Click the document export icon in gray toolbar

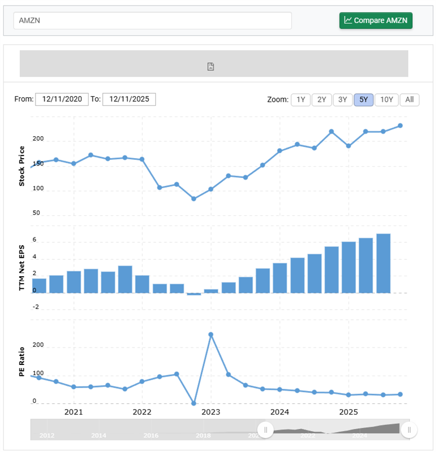click(210, 66)
